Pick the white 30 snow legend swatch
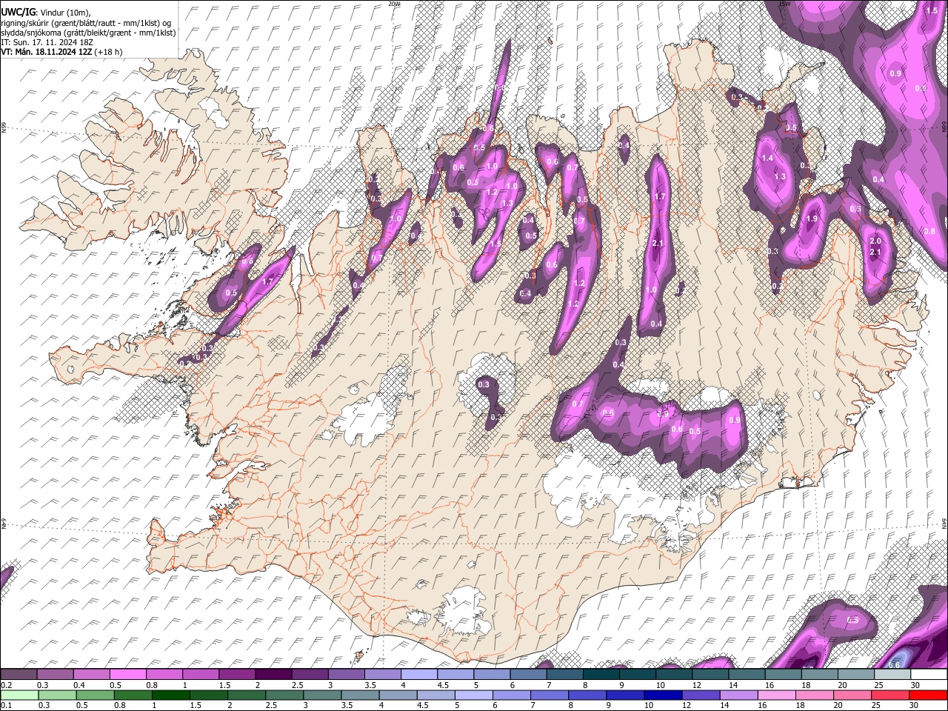Image resolution: width=948 pixels, height=711 pixels. [x=929, y=675]
